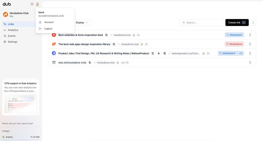The width and height of the screenshot is (263, 141).
Task: Open the maxibestof.one destination URL
Action: tap(122, 35)
